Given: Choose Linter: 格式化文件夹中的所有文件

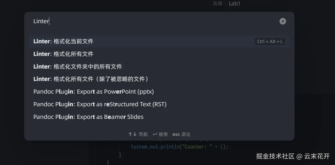Looking at the screenshot, I should pos(159,67).
